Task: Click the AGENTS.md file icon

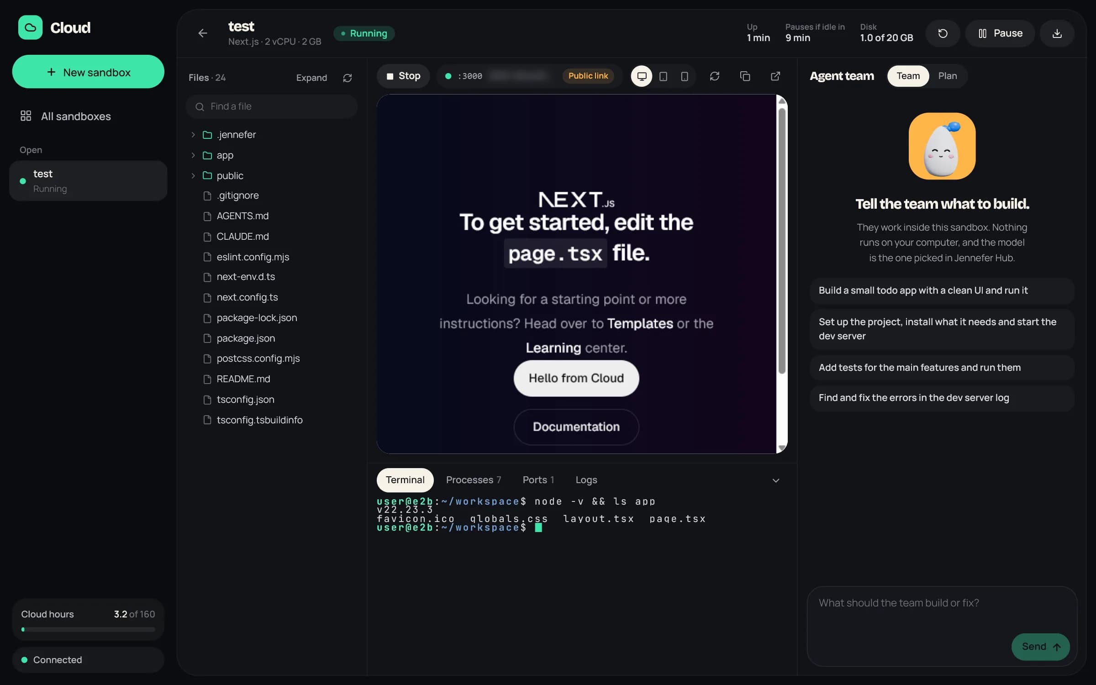Action: click(x=207, y=216)
